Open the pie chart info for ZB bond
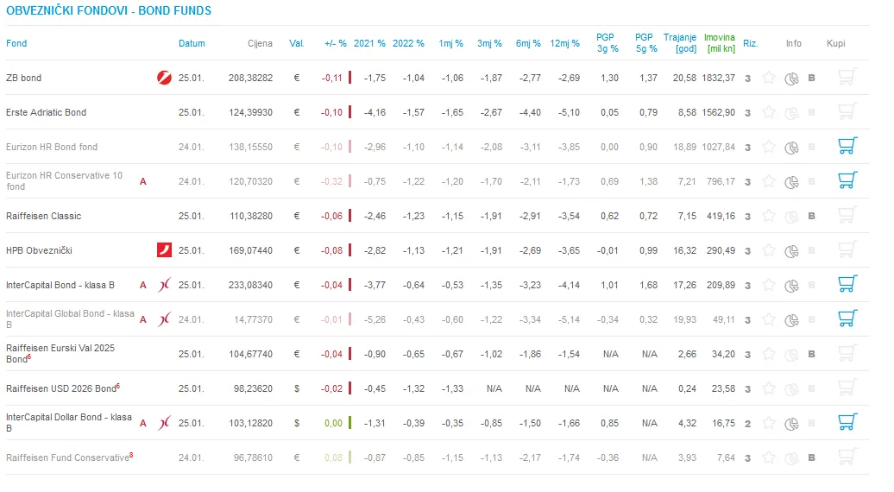 pyautogui.click(x=791, y=79)
